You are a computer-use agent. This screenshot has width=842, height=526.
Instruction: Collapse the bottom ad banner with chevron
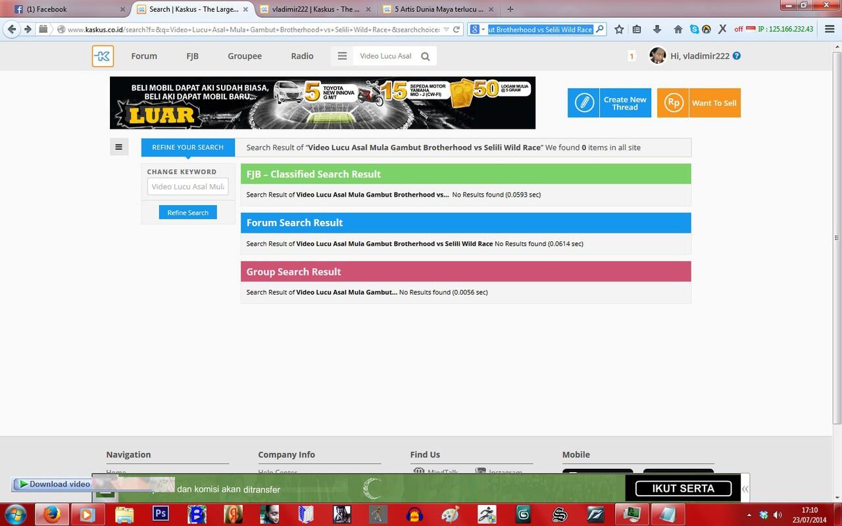(745, 489)
